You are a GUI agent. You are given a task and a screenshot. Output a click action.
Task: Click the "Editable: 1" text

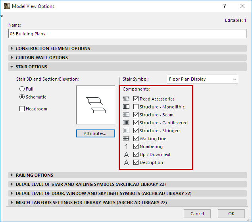pyautogui.click(x=235, y=20)
